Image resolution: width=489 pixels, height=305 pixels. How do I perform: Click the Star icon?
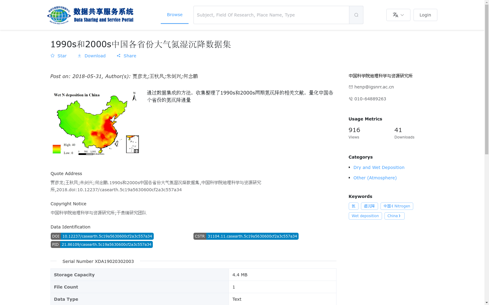53,56
